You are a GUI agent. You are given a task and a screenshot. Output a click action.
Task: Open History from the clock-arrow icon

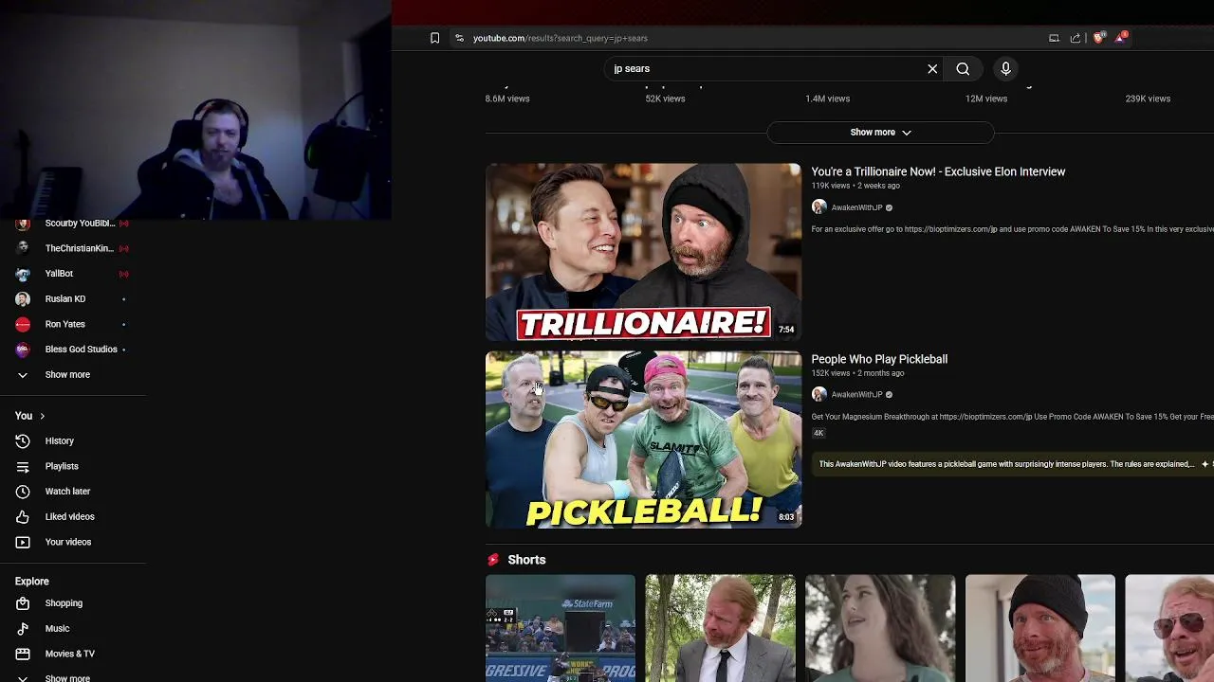(x=23, y=440)
